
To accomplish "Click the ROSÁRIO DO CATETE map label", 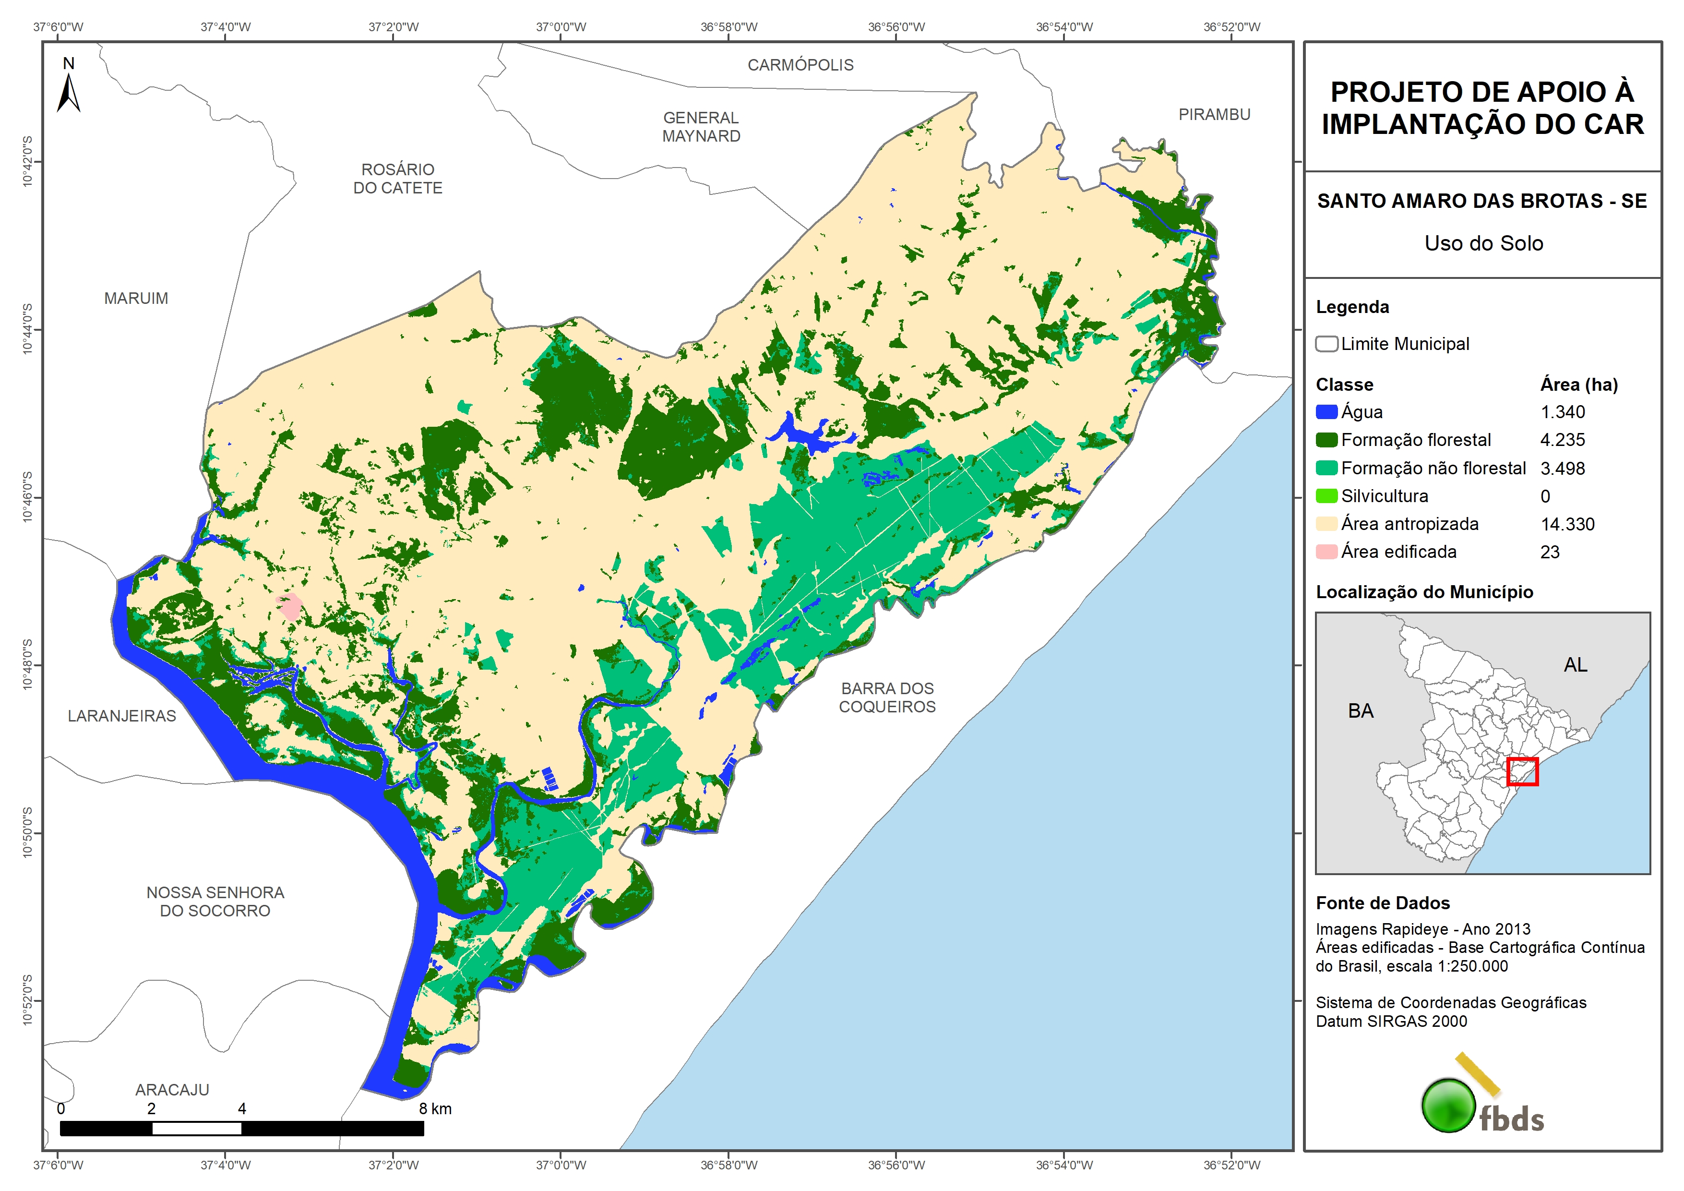I will [x=397, y=178].
